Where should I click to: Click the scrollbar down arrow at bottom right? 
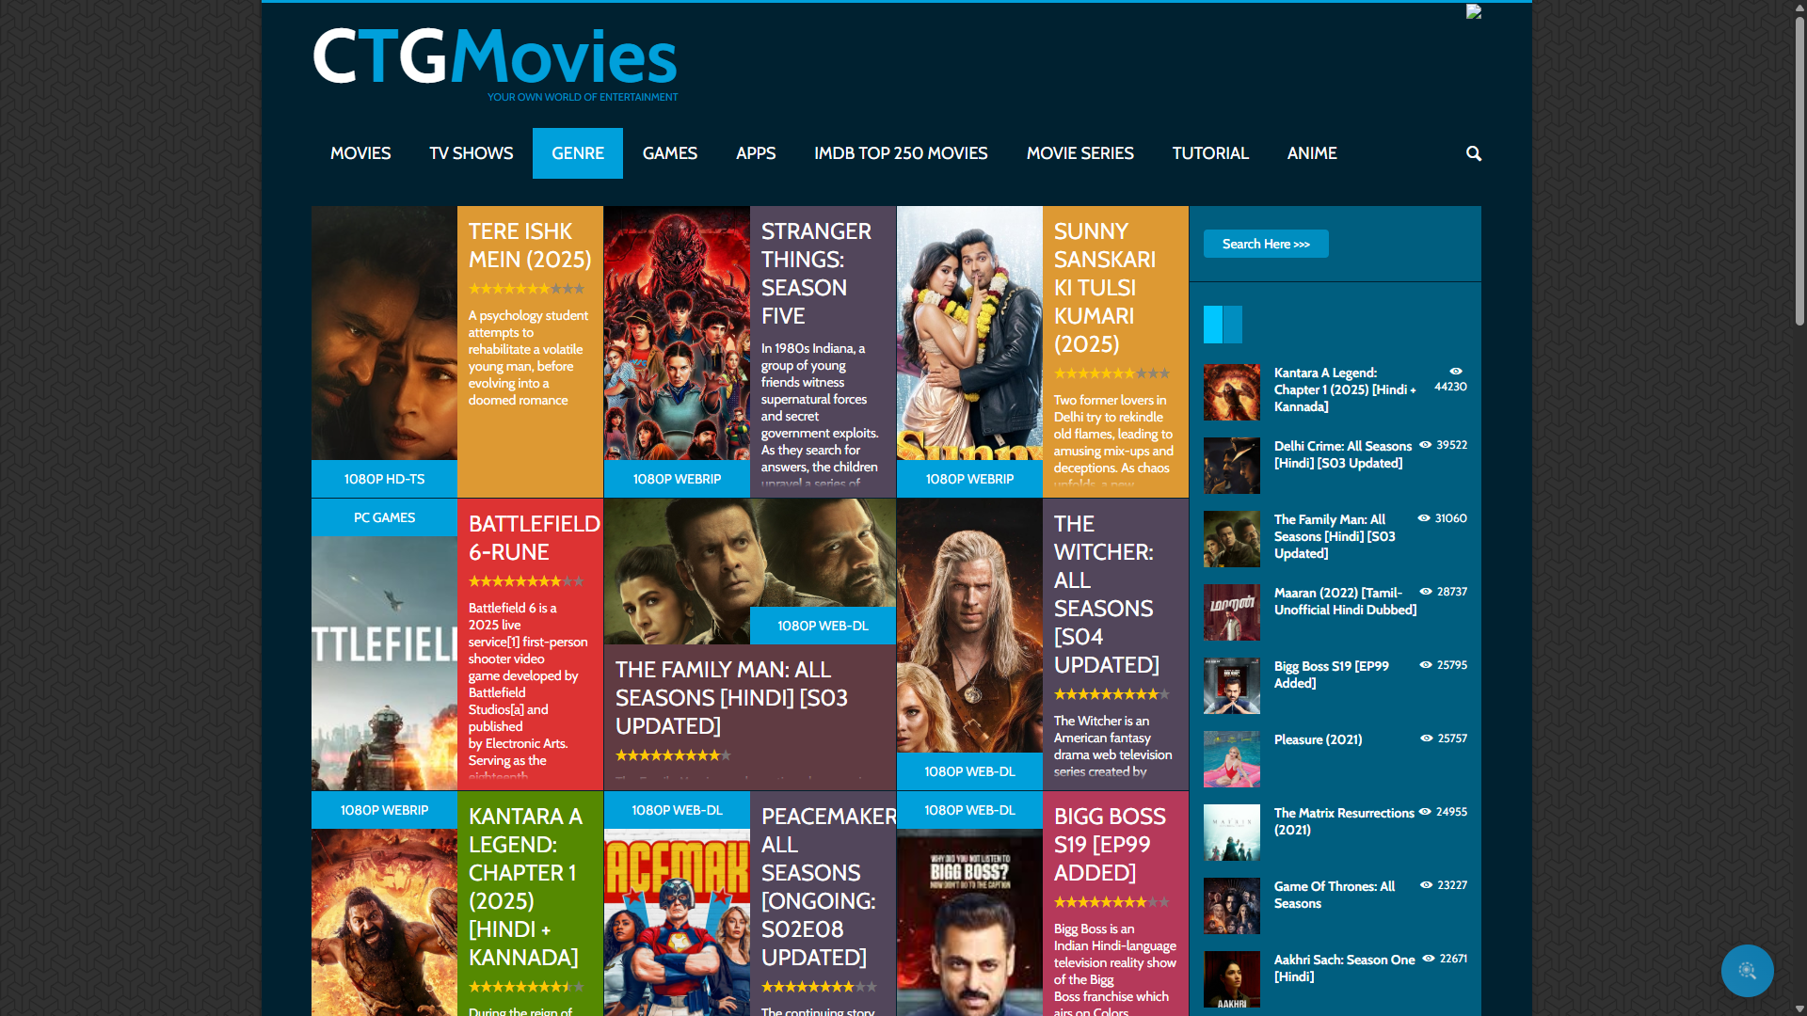[1800, 1008]
